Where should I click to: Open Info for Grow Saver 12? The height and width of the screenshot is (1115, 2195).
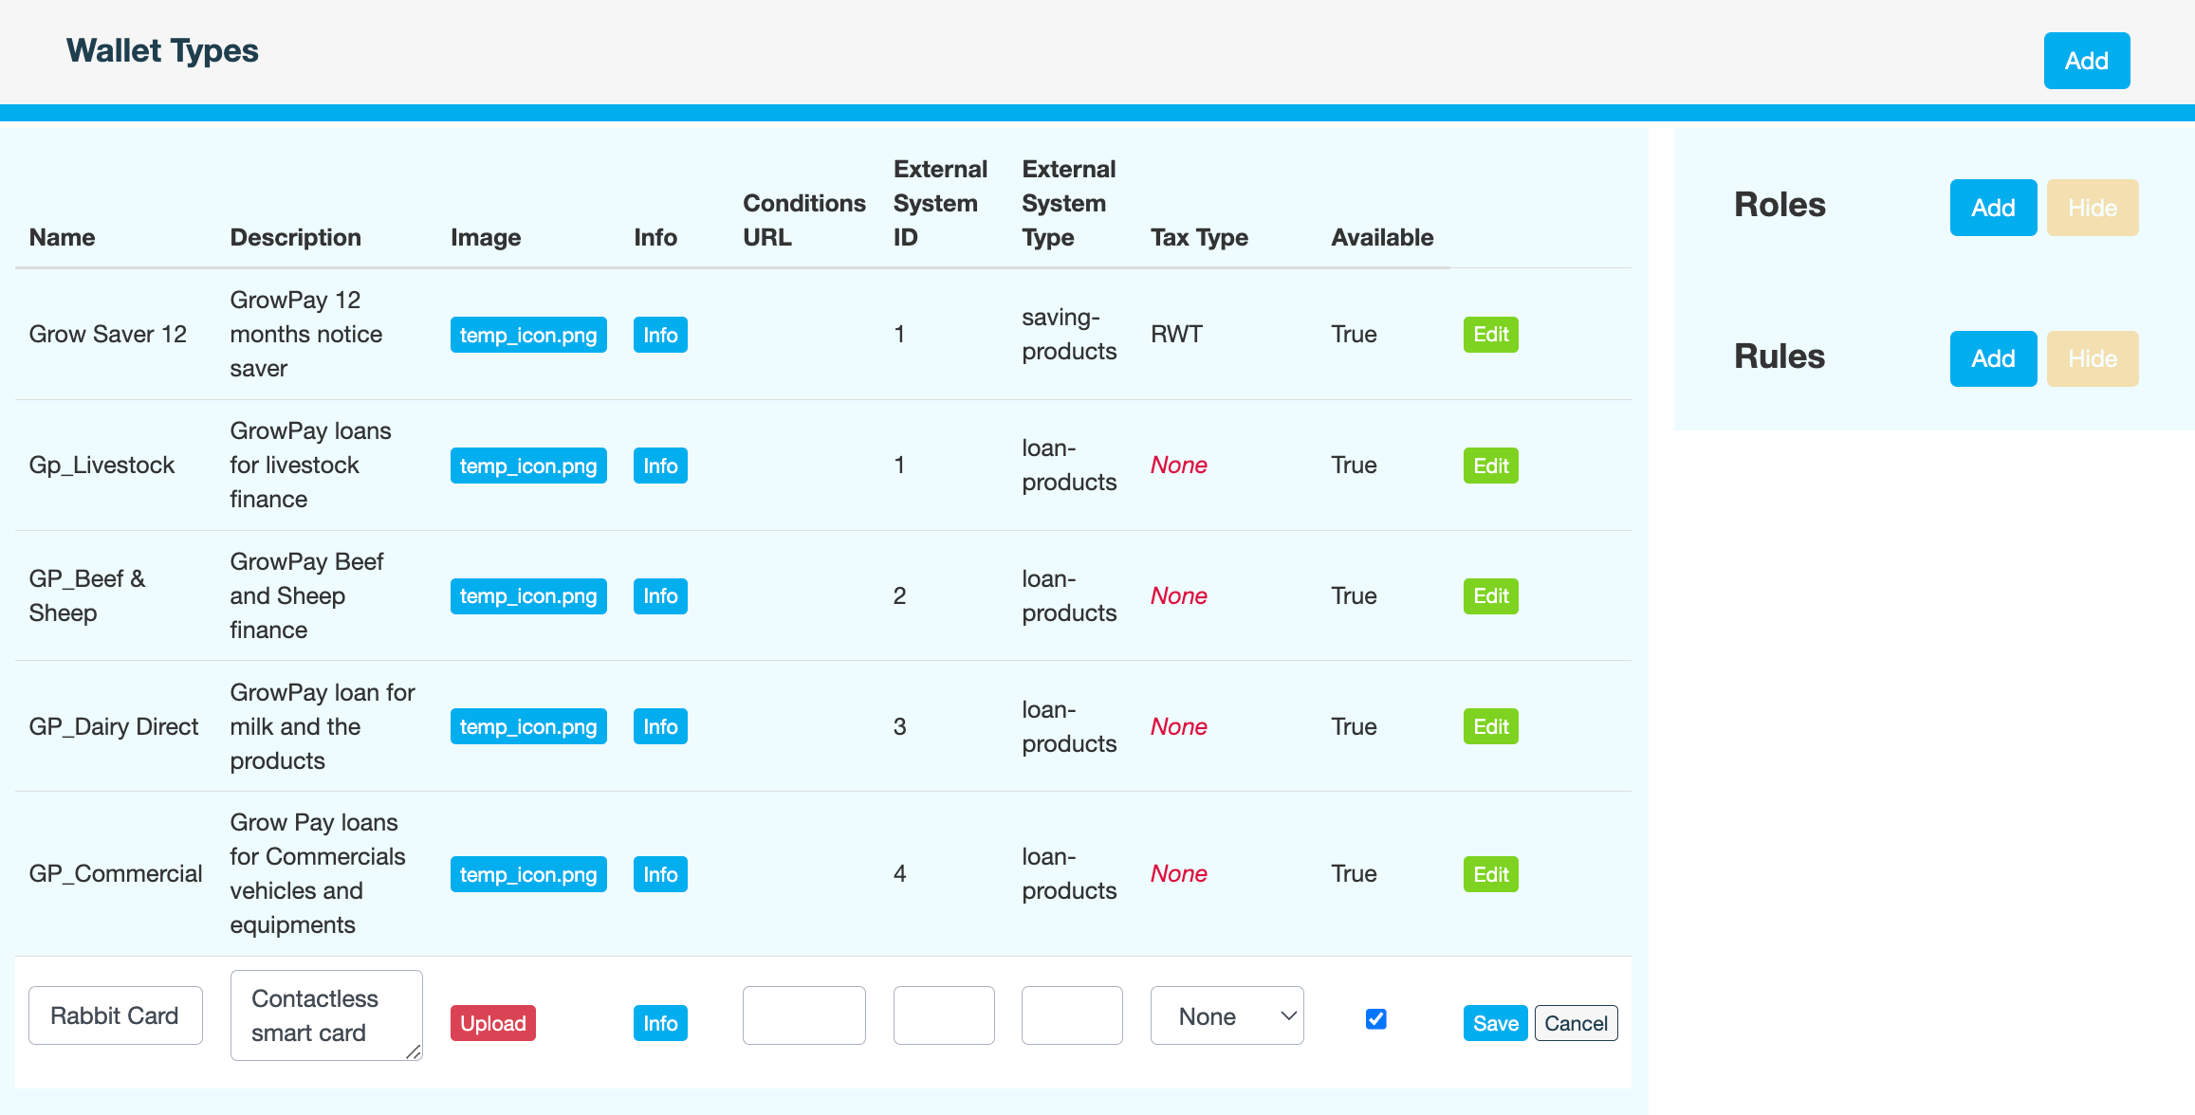[660, 335]
